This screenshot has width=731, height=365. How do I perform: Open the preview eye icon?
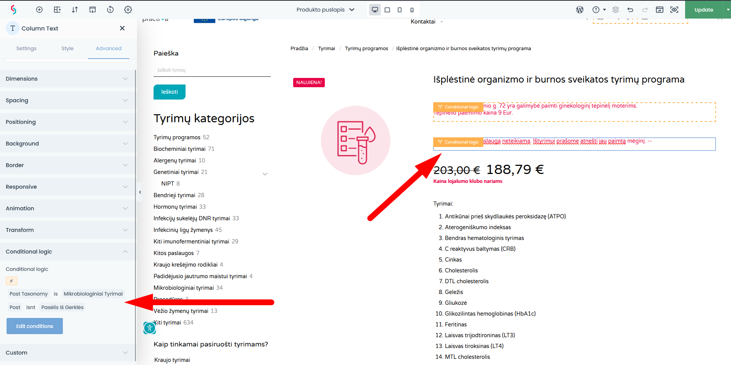click(x=674, y=10)
